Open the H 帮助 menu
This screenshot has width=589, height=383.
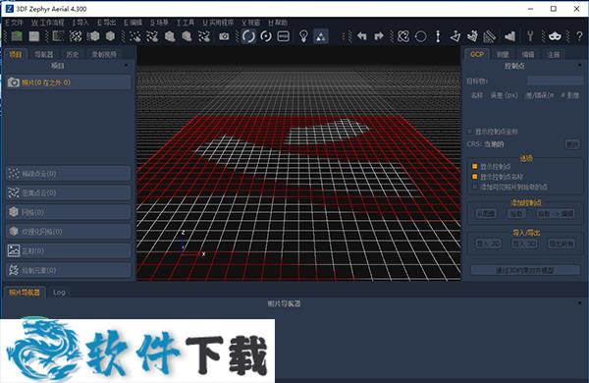pyautogui.click(x=278, y=23)
